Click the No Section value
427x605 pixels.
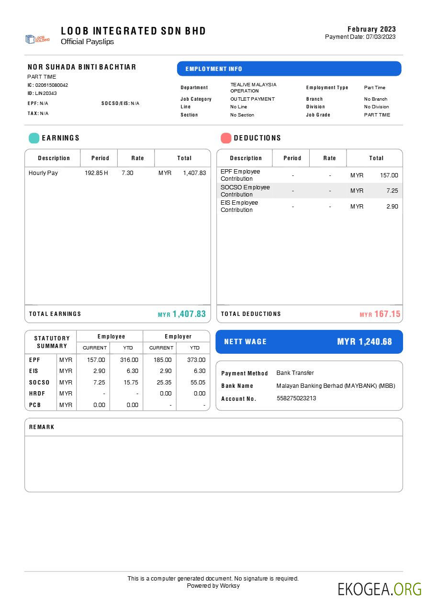[242, 115]
